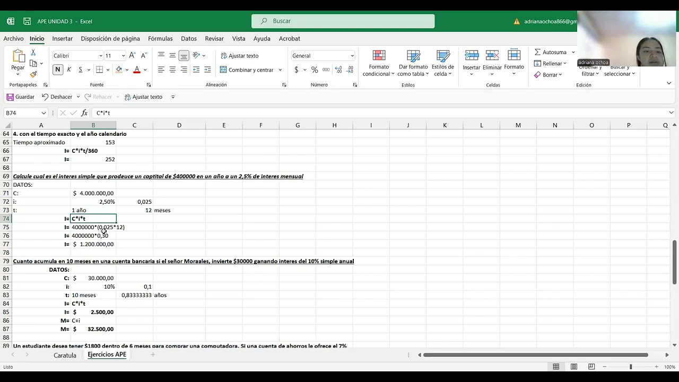Toggle Underline (S) formatting
Viewport: 679px width, 382px height.
click(x=81, y=70)
